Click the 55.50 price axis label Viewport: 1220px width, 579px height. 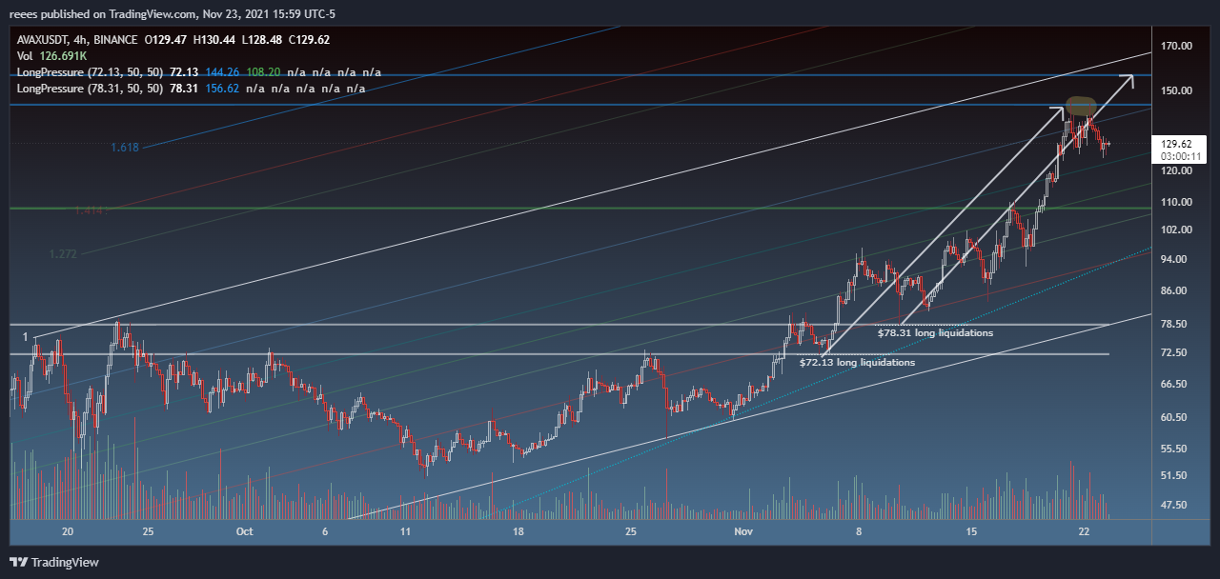pyautogui.click(x=1175, y=449)
